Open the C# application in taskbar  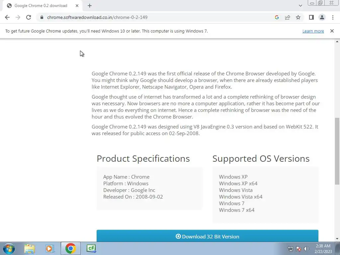(91, 248)
